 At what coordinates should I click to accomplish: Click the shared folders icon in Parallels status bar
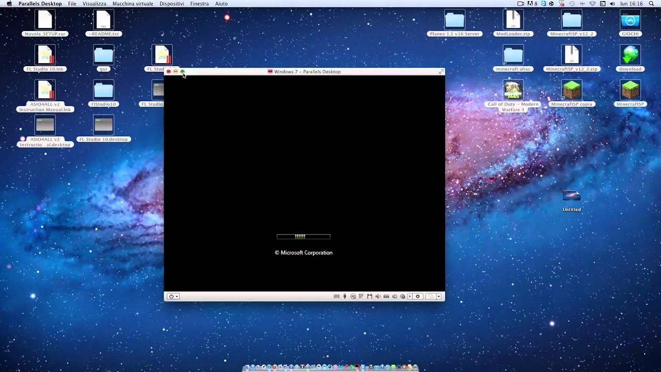tap(395, 297)
